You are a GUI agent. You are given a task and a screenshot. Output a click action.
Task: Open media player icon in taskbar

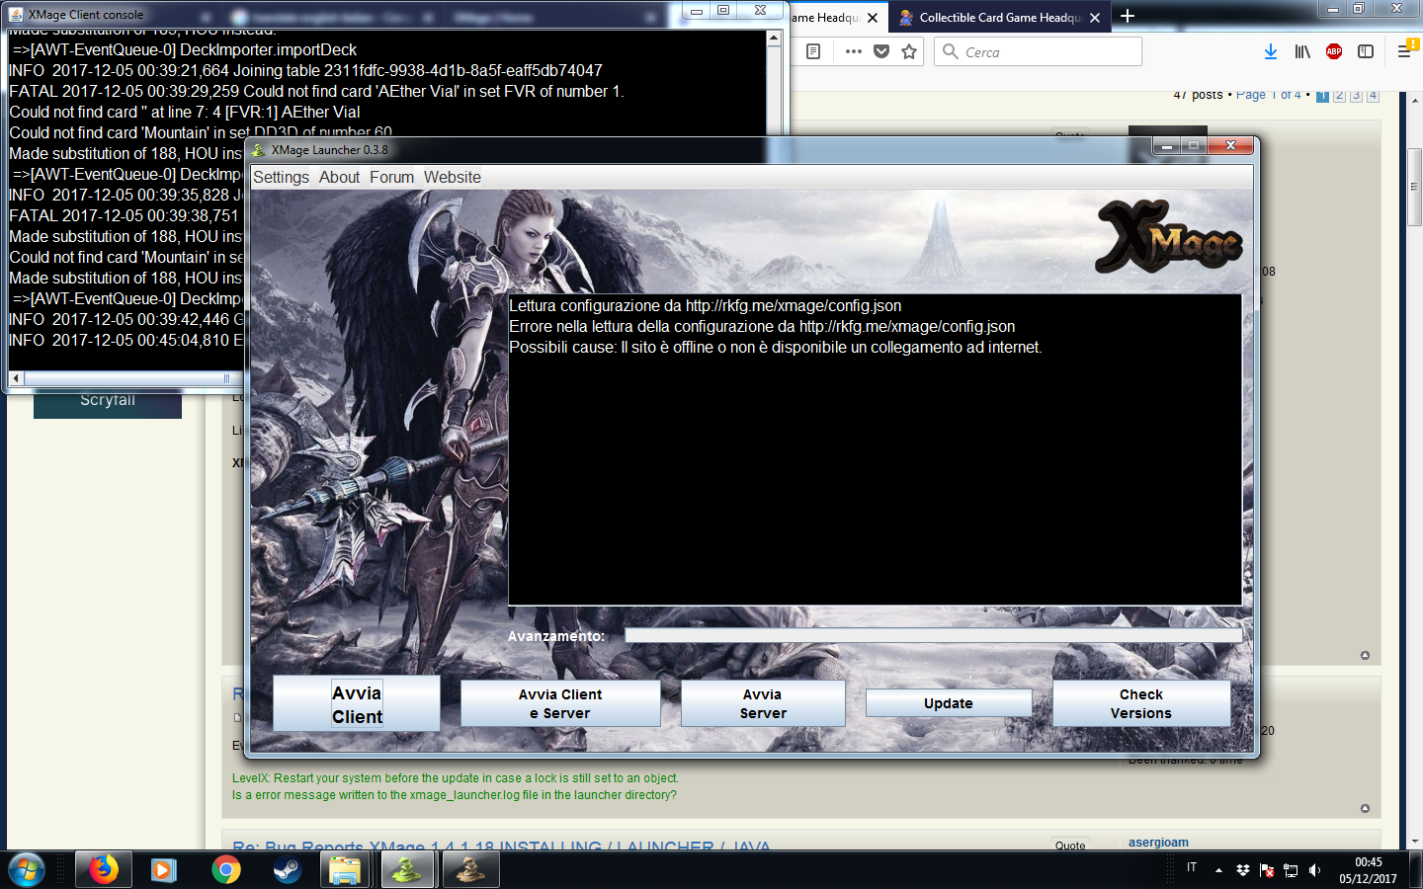164,869
